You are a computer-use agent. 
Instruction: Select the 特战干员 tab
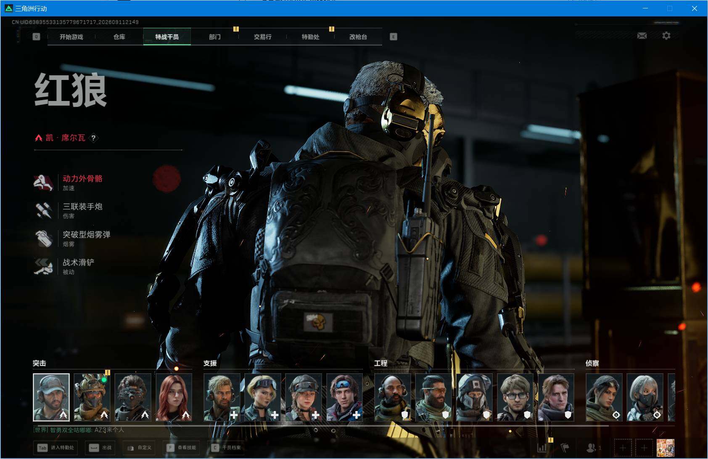pos(167,37)
